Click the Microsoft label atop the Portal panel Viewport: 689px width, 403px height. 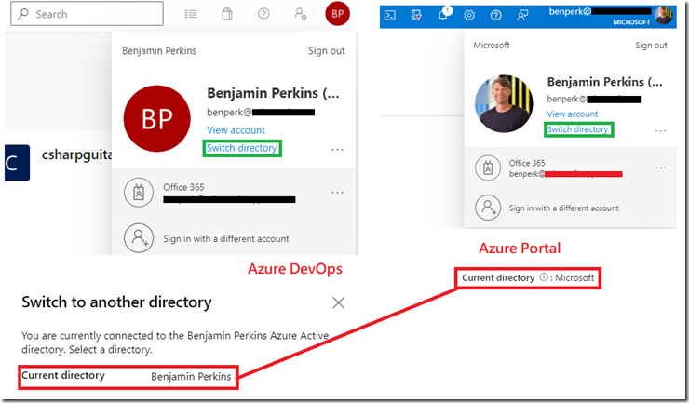click(492, 46)
